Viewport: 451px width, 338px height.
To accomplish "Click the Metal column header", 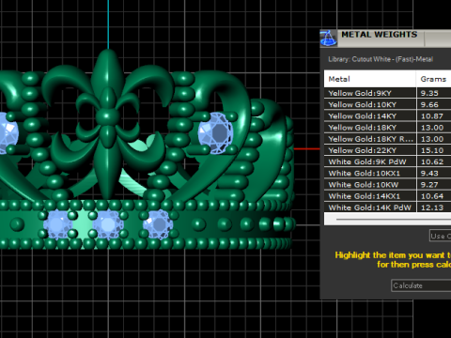I will 370,79.
